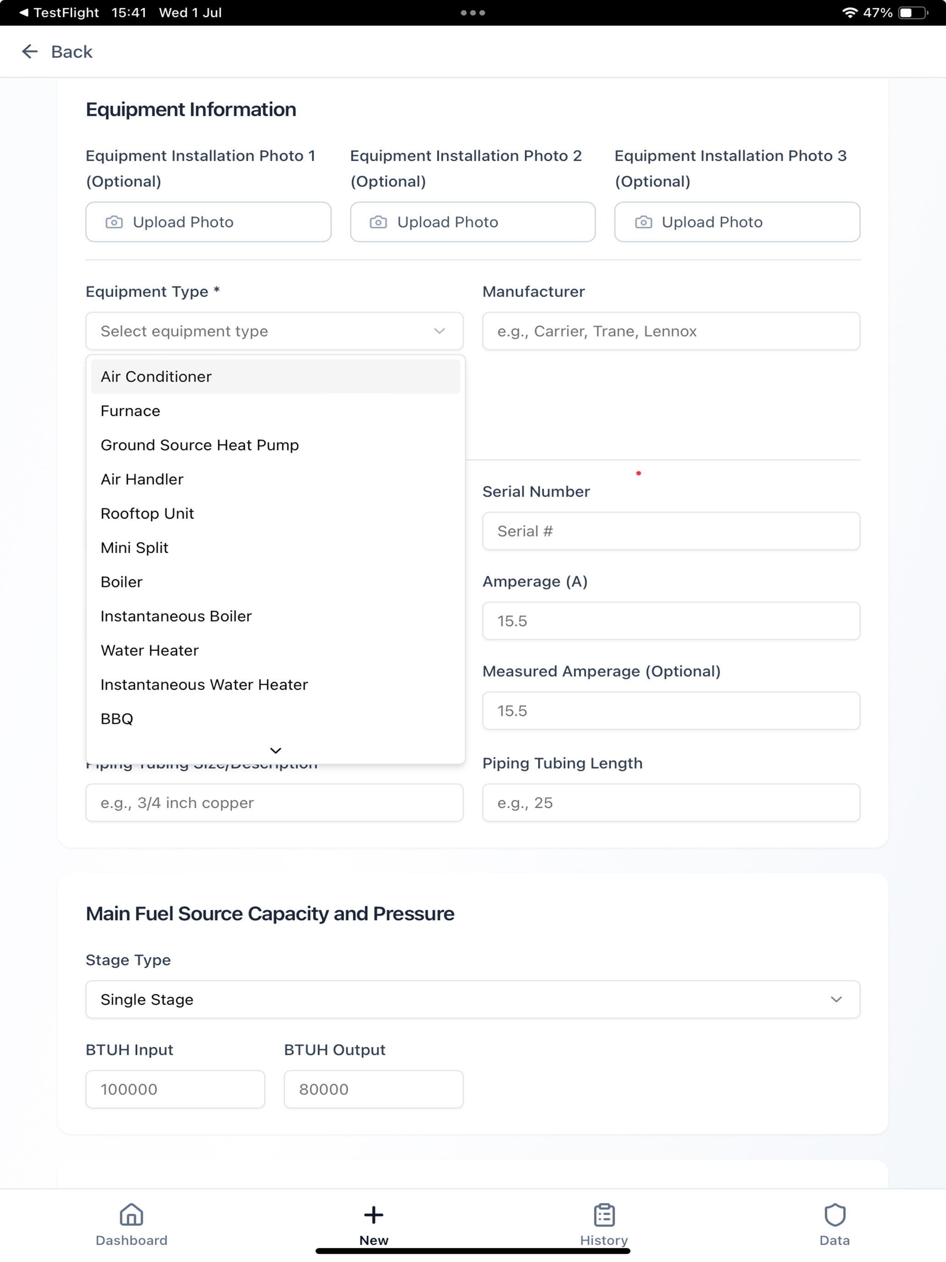Image resolution: width=946 pixels, height=1262 pixels.
Task: Tap the three-dot multitasking indicator
Action: pyautogui.click(x=473, y=12)
